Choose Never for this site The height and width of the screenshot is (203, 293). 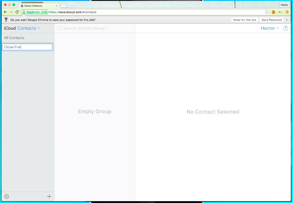click(244, 20)
